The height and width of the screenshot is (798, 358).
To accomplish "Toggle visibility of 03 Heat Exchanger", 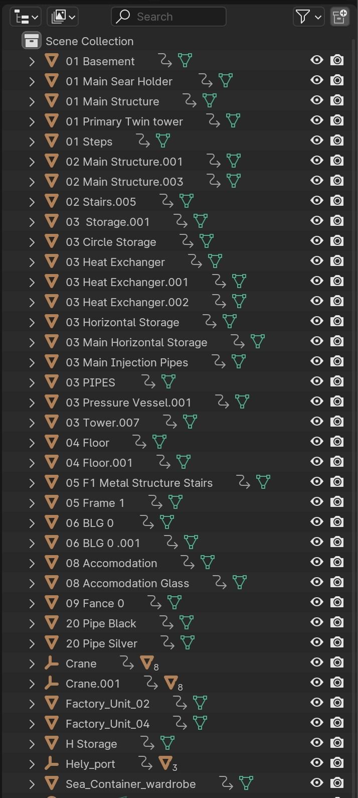I will (316, 261).
